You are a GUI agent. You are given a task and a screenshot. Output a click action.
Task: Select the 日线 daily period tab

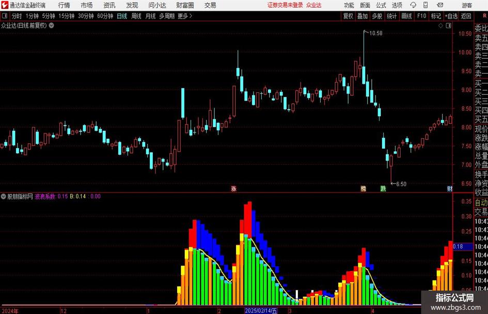(x=122, y=16)
